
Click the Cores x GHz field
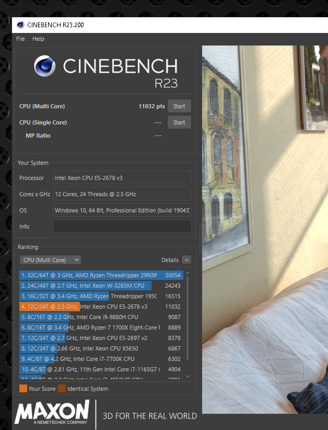[x=122, y=194]
